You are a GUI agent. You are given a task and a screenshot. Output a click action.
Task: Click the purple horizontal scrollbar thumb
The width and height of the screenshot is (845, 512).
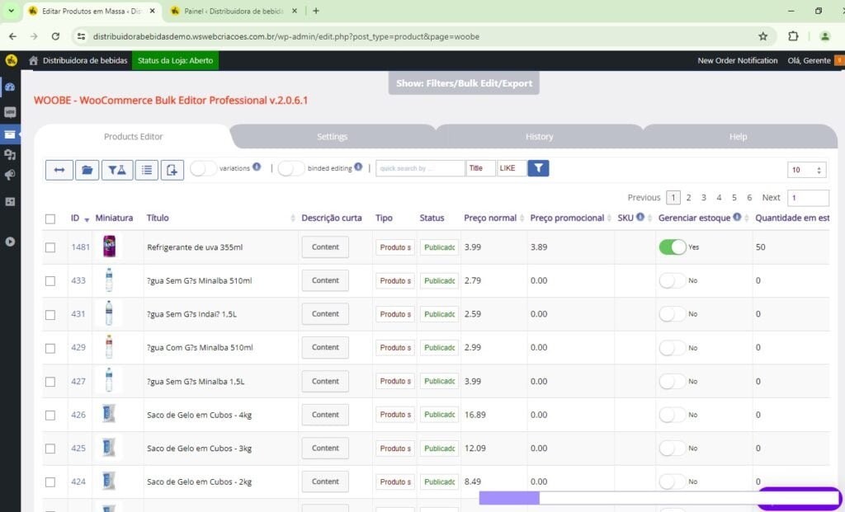tap(509, 498)
